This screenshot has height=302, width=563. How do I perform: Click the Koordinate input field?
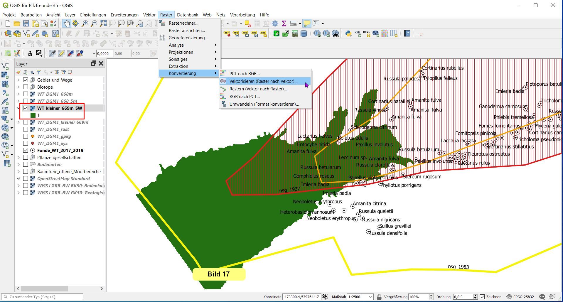[x=301, y=297]
